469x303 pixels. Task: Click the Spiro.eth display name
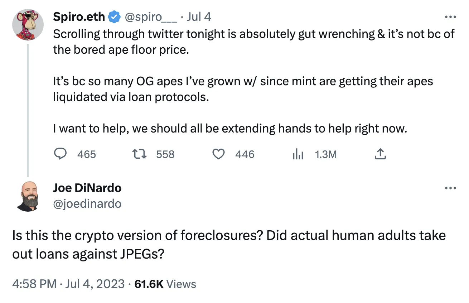[x=79, y=16]
